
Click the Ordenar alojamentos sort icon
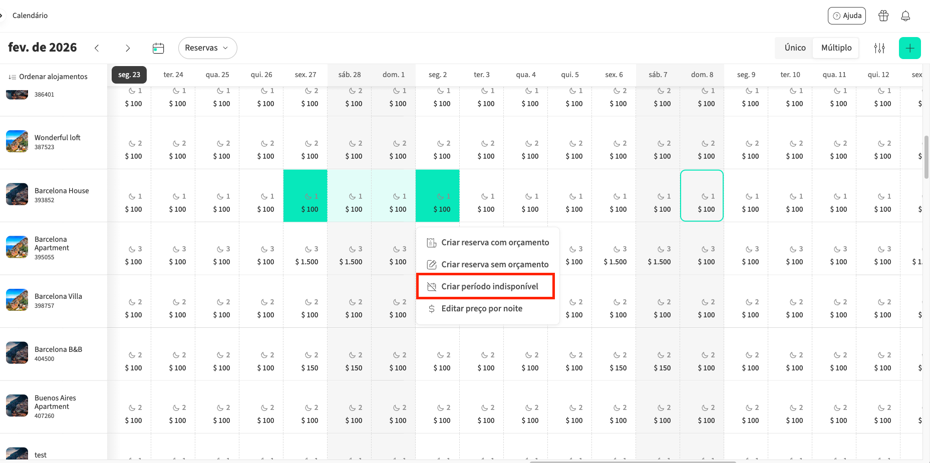12,77
